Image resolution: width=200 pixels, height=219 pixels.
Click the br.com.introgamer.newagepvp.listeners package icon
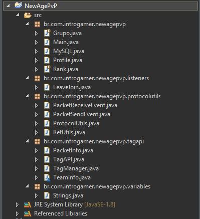[x=37, y=78]
